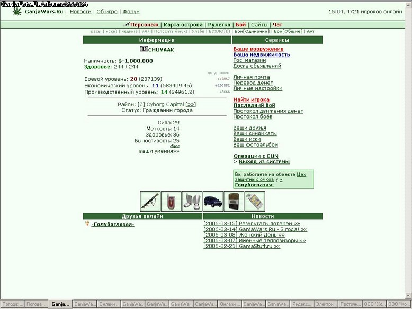Open Цех защитных очков object link

(271, 177)
